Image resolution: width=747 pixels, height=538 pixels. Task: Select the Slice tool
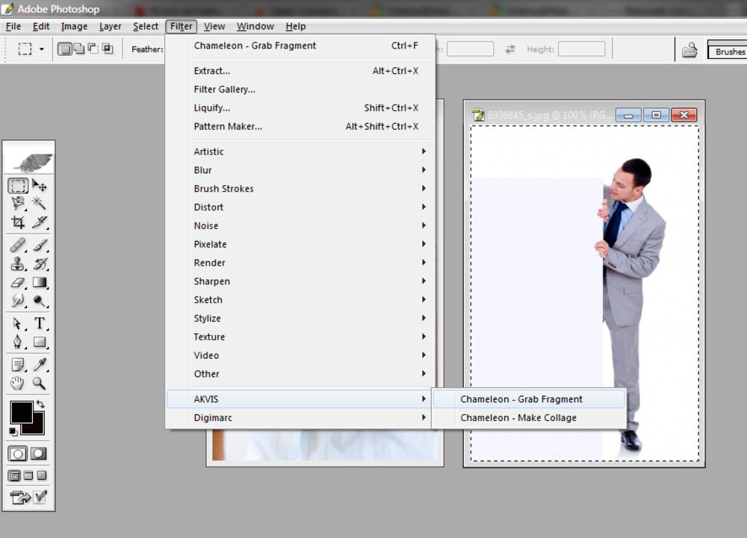coord(39,222)
